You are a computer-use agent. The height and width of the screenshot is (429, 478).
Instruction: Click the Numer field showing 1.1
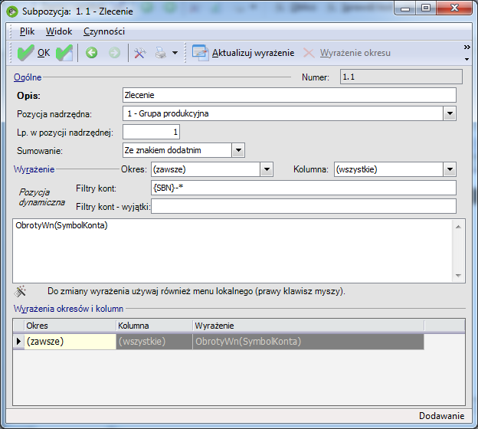tap(401, 77)
